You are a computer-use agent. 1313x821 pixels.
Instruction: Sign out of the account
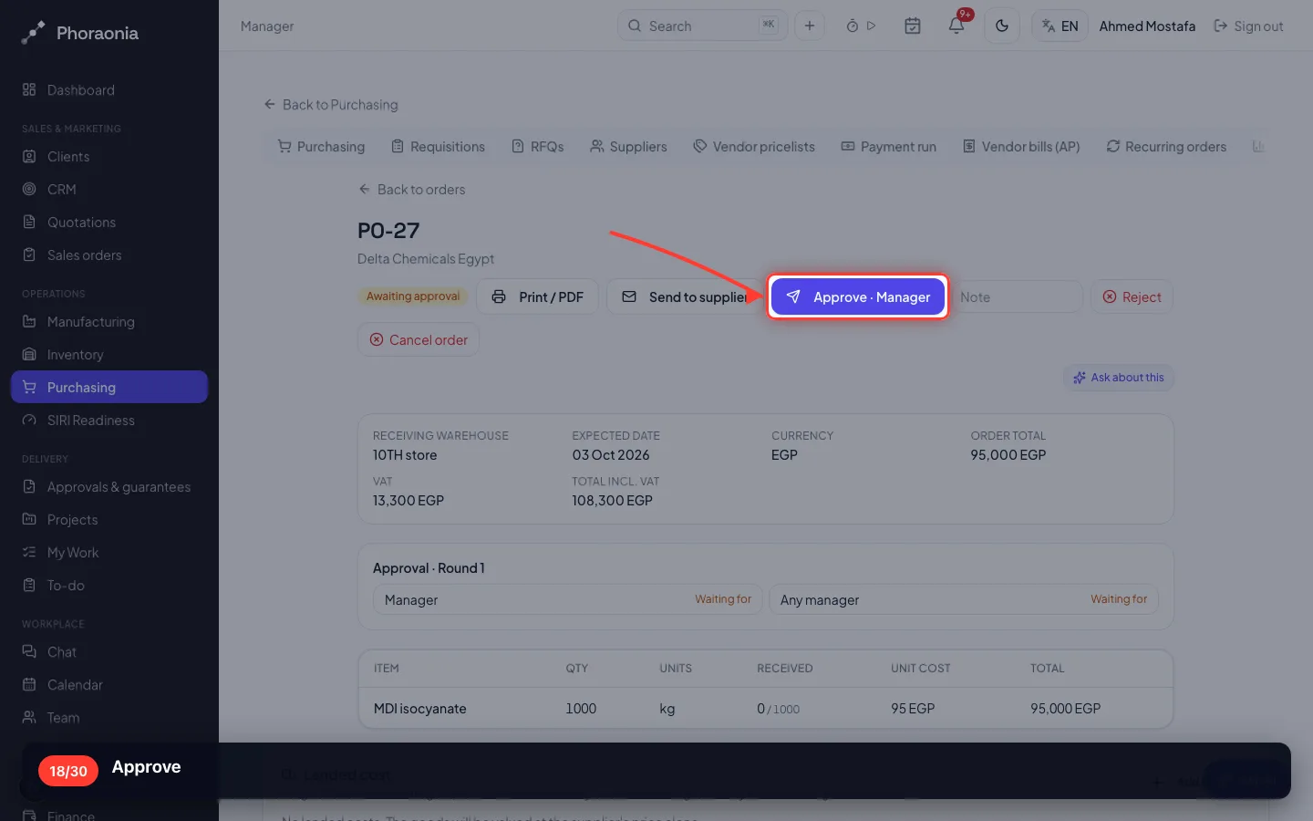pyautogui.click(x=1248, y=26)
